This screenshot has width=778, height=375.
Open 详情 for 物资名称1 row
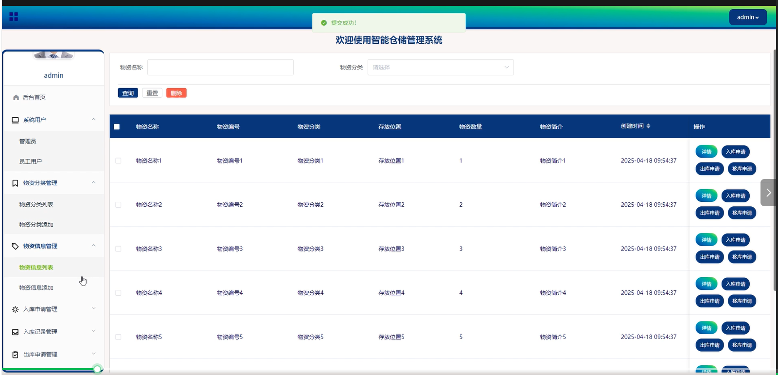point(707,152)
